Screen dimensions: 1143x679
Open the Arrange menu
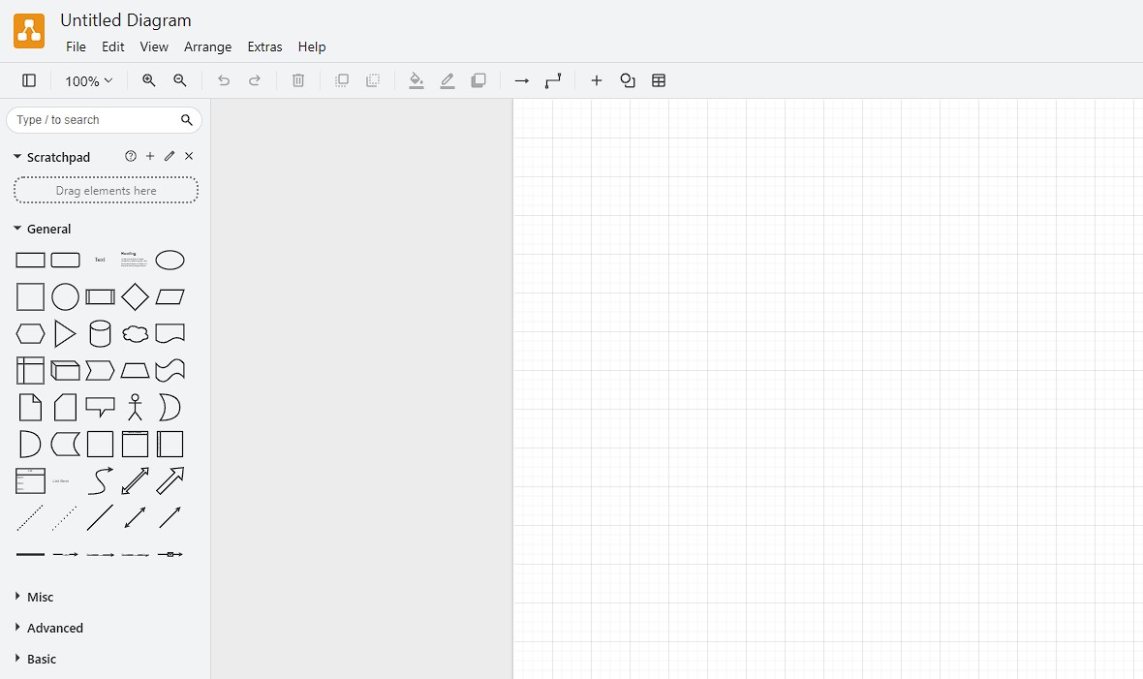[207, 46]
